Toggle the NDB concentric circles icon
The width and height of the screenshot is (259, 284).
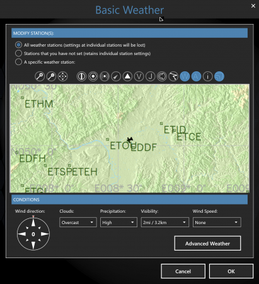[105, 76]
